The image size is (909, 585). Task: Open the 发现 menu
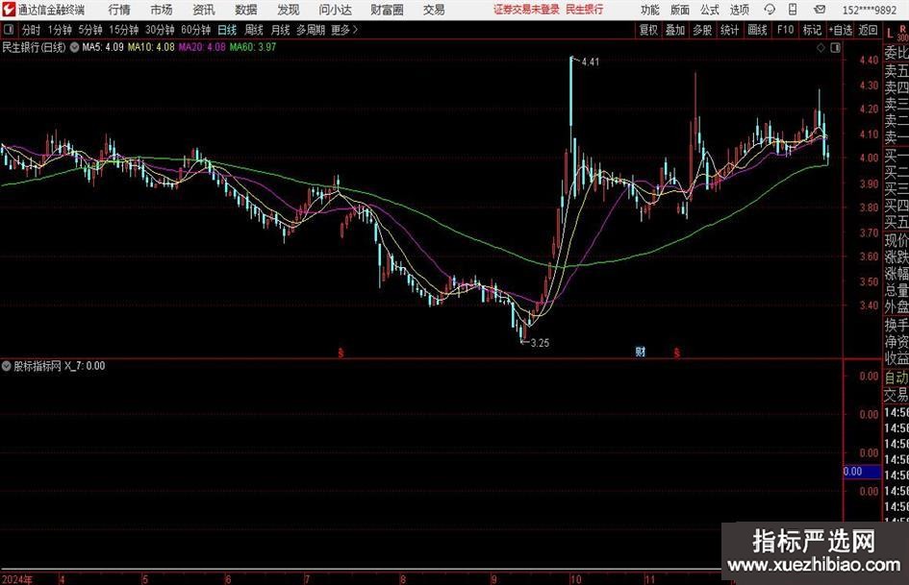coord(289,10)
